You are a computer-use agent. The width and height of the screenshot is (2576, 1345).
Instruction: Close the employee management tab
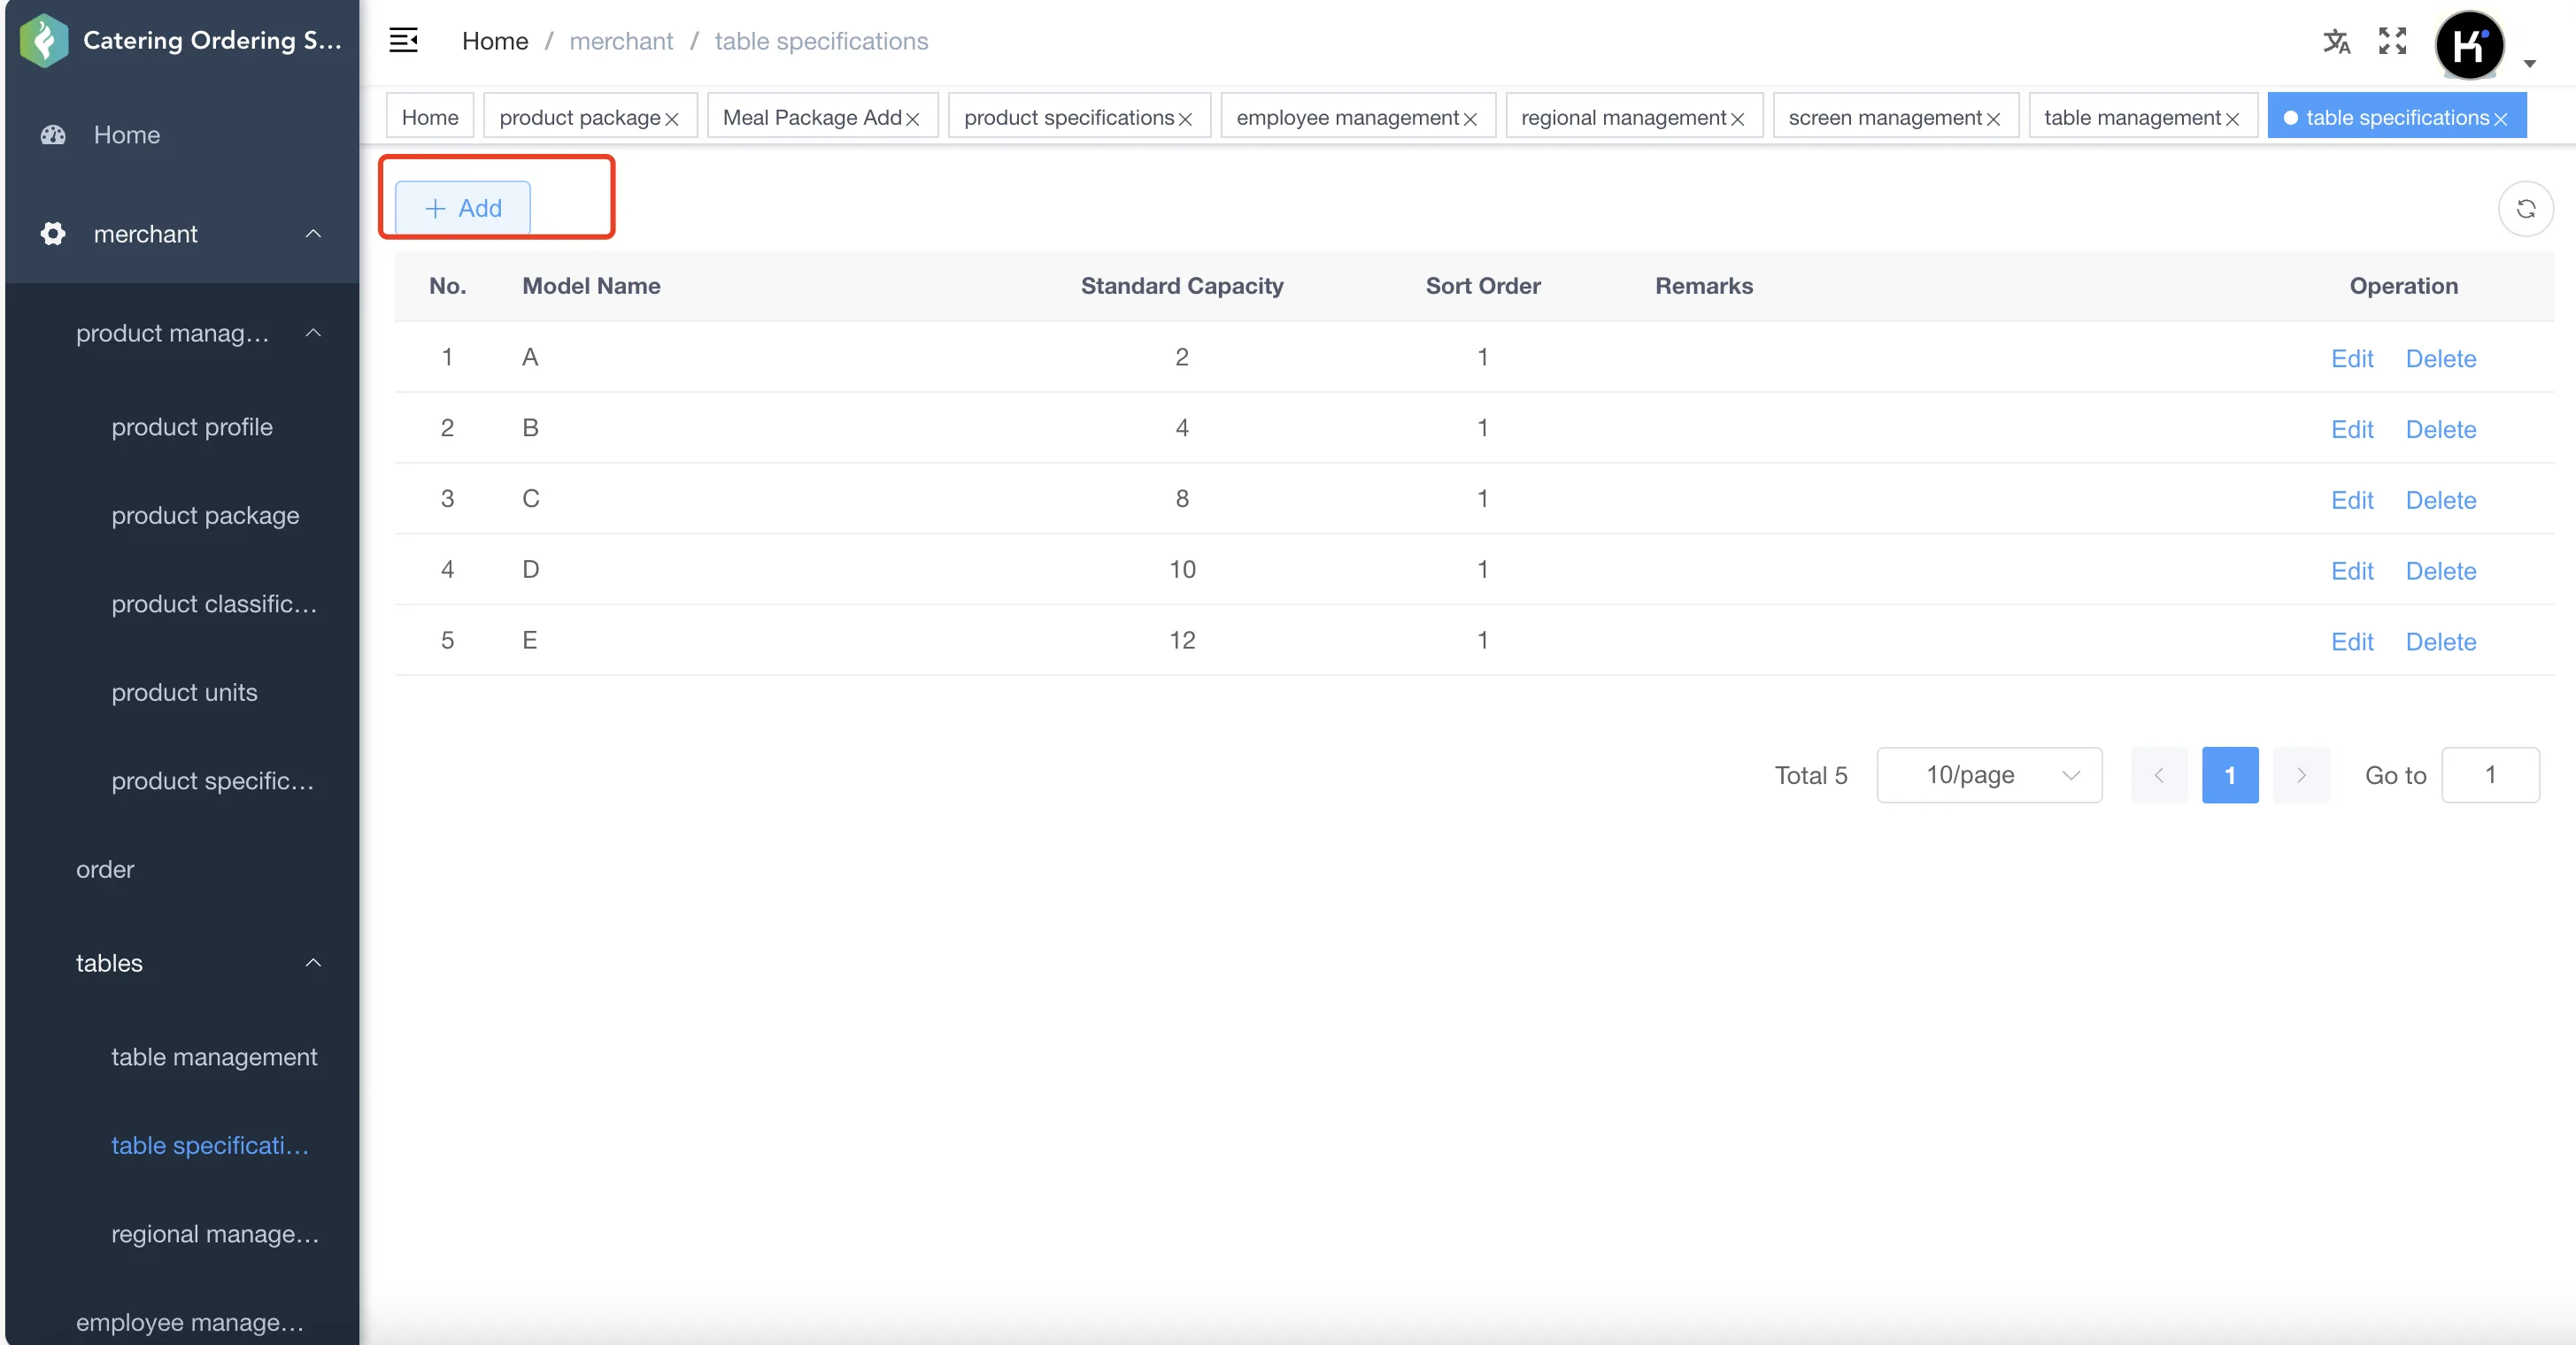[1470, 119]
